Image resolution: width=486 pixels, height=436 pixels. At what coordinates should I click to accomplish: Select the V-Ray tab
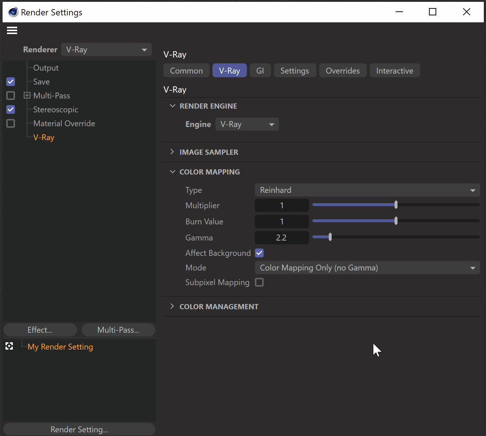[x=230, y=71]
